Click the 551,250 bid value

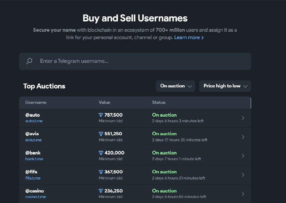click(x=113, y=134)
